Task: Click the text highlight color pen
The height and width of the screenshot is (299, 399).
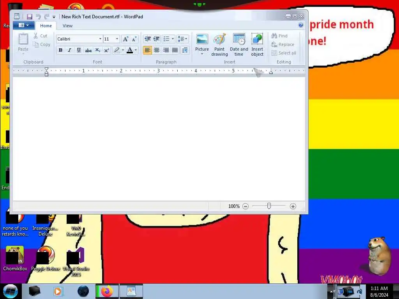Action: pos(117,50)
